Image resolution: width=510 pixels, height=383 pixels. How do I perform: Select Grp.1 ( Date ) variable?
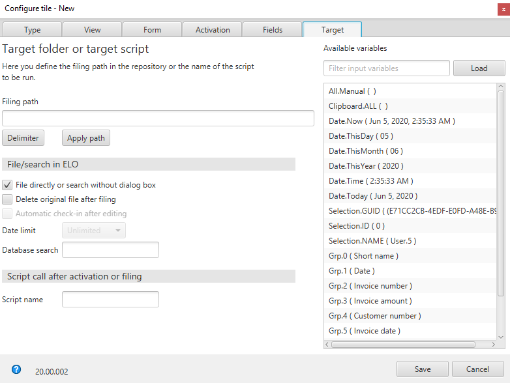tap(410, 270)
